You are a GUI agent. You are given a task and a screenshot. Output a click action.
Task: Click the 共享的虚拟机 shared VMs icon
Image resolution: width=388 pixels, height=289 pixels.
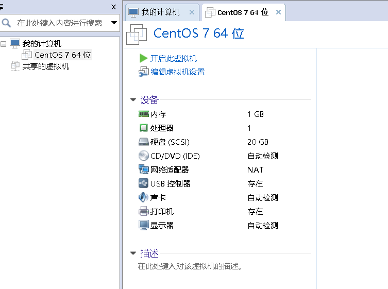click(15, 66)
